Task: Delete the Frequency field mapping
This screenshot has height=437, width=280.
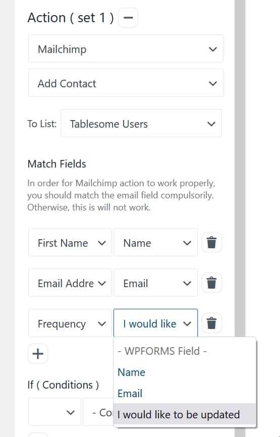Action: point(211,323)
